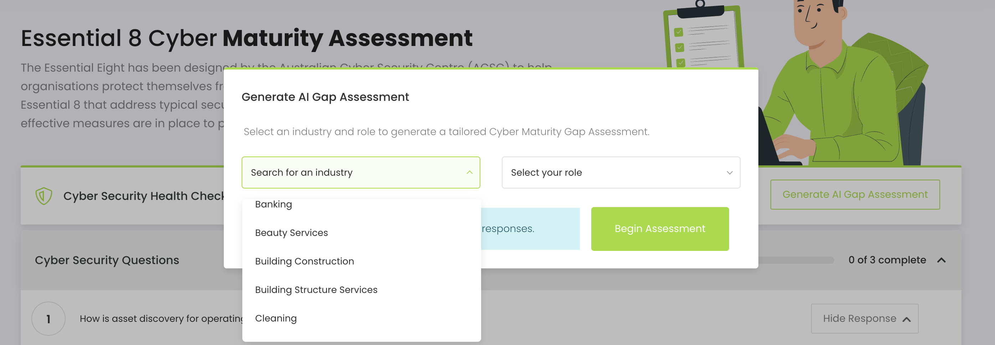This screenshot has width=995, height=345.
Task: Click the question number 1 circle
Action: [48, 319]
